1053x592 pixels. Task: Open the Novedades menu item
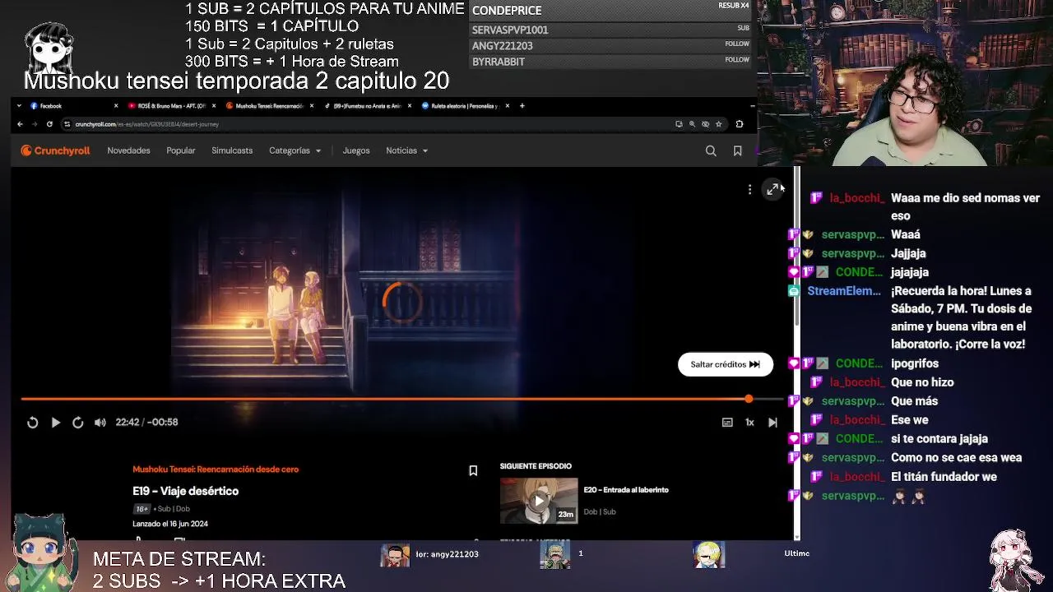click(128, 150)
